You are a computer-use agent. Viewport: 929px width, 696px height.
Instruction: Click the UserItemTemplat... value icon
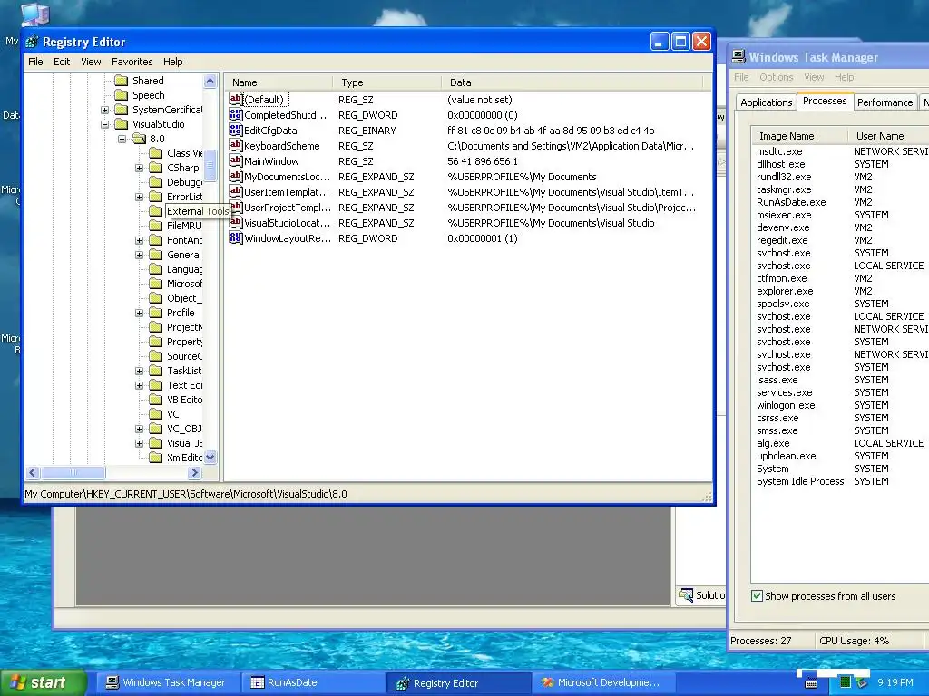click(236, 192)
